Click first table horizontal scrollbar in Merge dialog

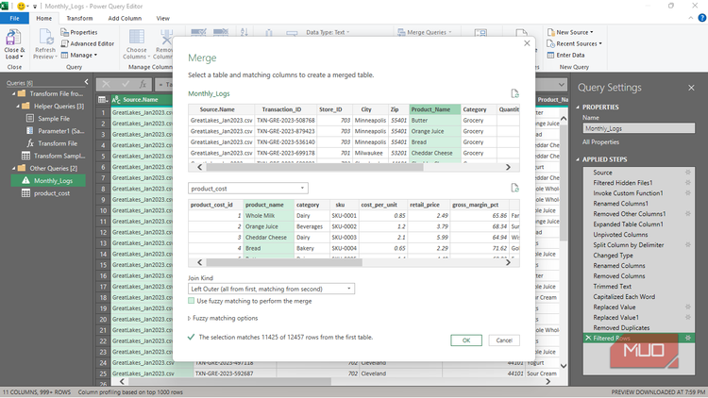tap(314, 167)
